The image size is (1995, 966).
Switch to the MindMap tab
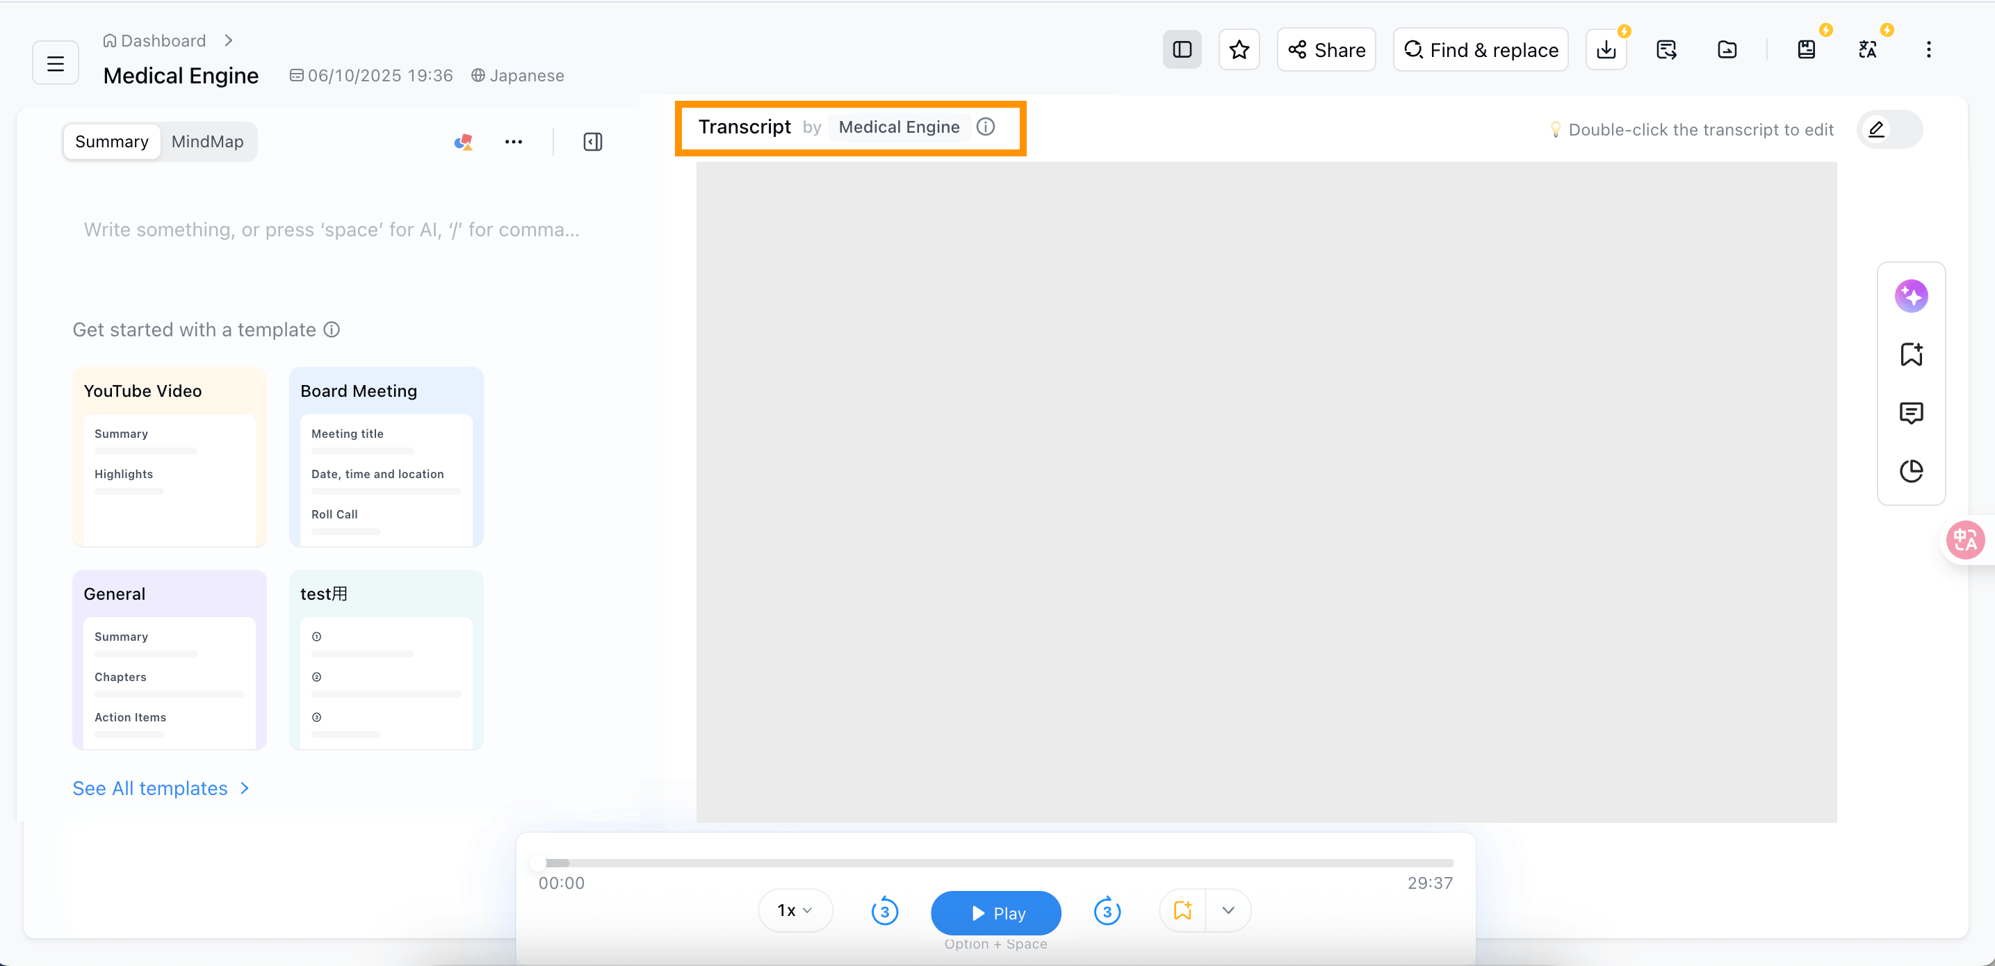[x=208, y=142]
